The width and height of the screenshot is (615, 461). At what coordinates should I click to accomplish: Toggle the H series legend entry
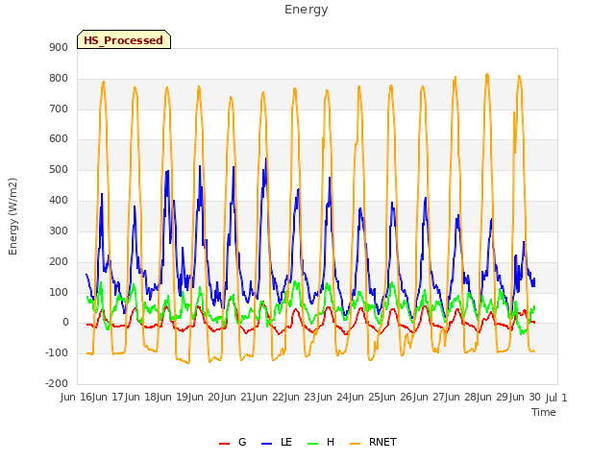coord(321,442)
